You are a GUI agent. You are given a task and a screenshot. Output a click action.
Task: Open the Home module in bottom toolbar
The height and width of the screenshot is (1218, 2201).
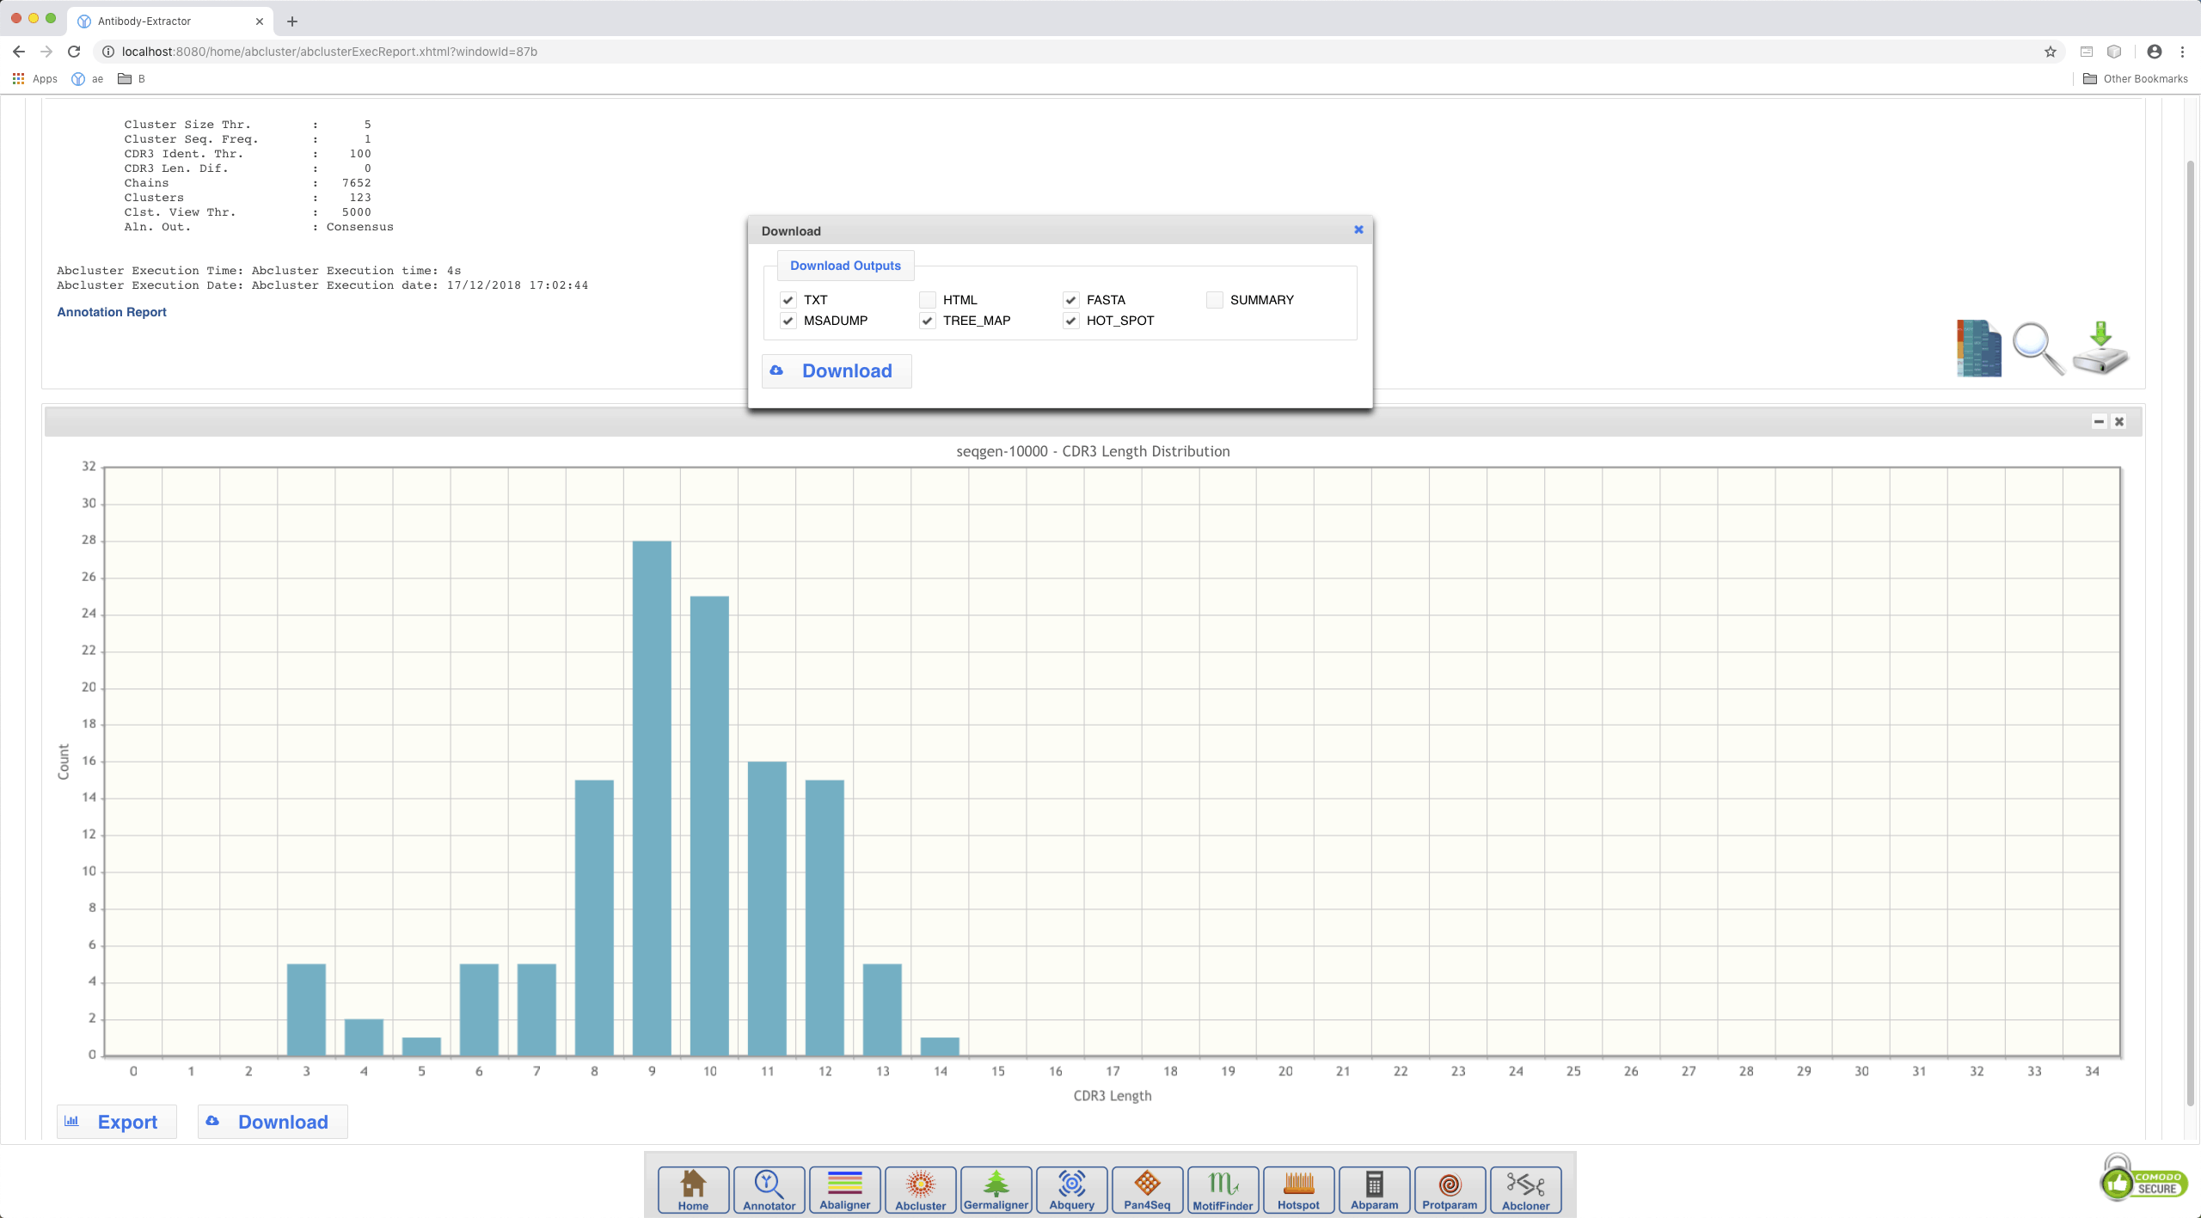tap(693, 1190)
